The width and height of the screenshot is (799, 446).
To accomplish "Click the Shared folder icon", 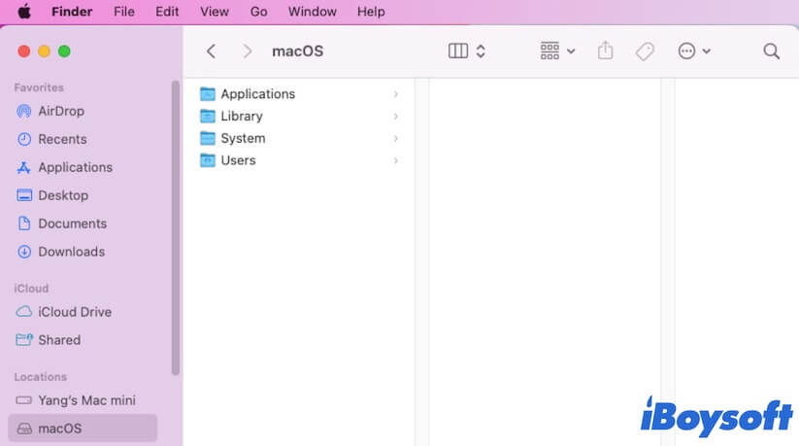I will [24, 339].
